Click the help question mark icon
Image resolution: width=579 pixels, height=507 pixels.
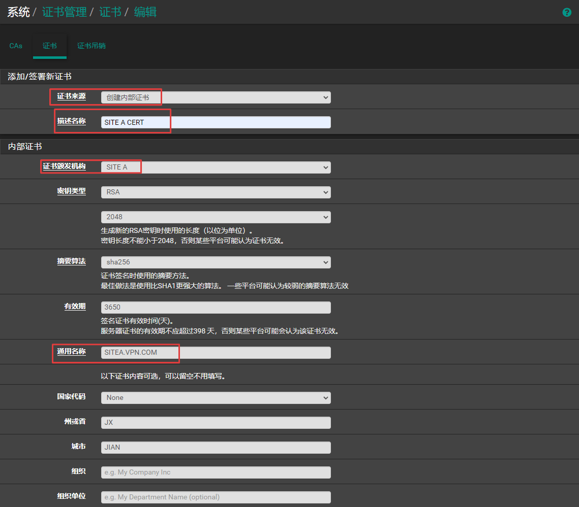pos(567,13)
